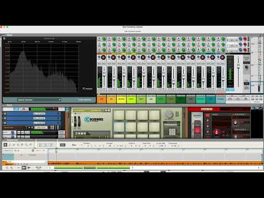The width and height of the screenshot is (264, 198).
Task: Select the dark green mixer channel label
Action: pyautogui.click(x=181, y=99)
